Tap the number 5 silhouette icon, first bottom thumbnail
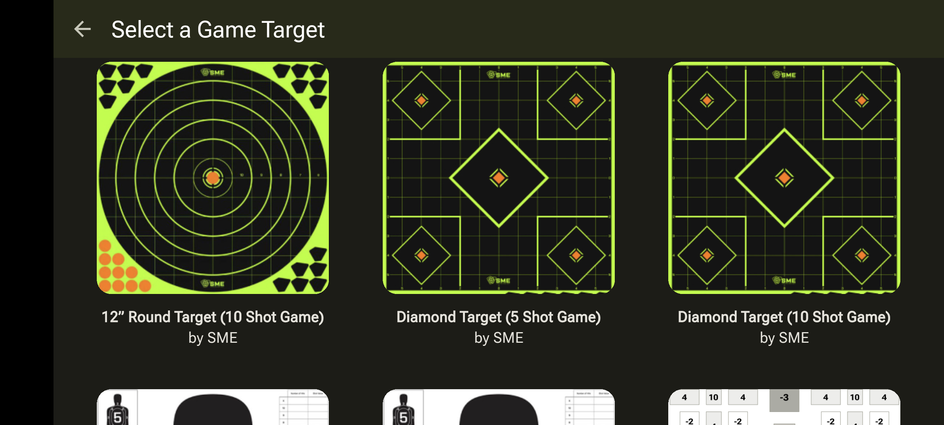The width and height of the screenshot is (944, 425). (x=117, y=410)
